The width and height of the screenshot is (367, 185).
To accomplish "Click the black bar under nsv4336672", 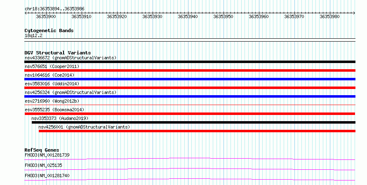I will [190, 62].
